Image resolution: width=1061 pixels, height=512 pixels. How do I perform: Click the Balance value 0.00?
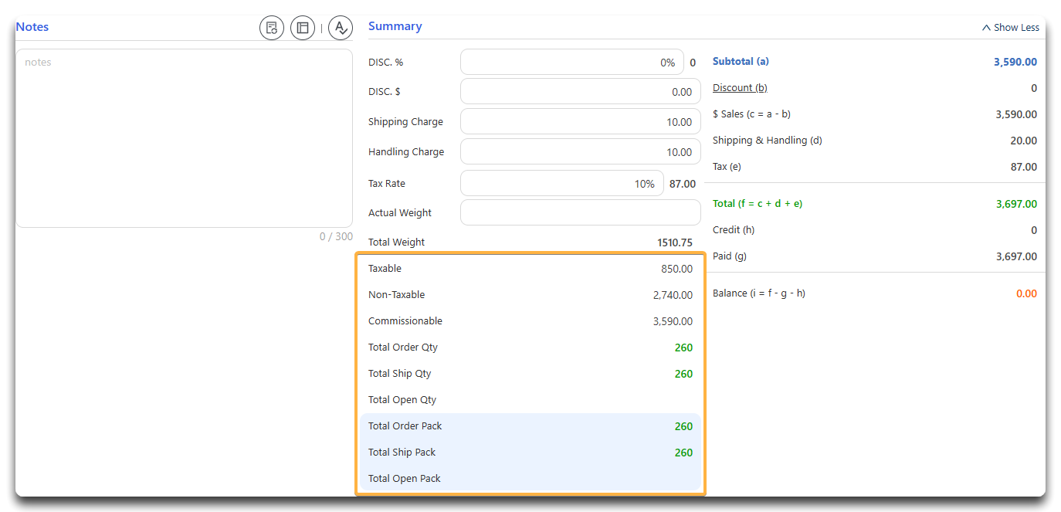pyautogui.click(x=1026, y=293)
